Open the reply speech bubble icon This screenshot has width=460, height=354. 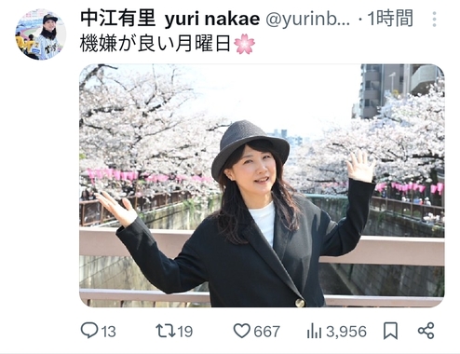pos(89,331)
